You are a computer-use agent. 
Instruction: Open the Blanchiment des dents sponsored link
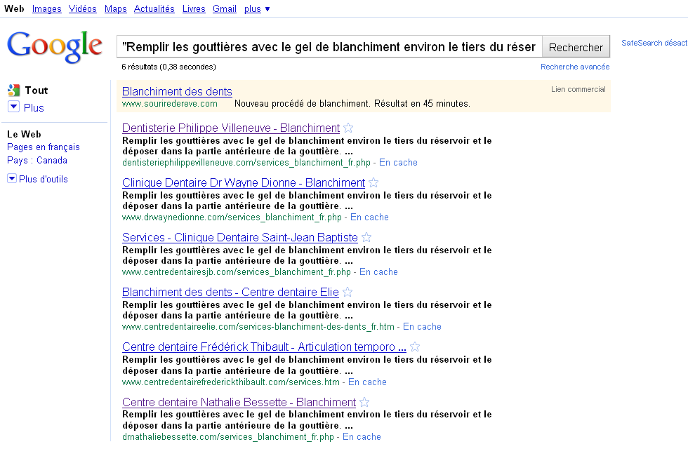177,91
